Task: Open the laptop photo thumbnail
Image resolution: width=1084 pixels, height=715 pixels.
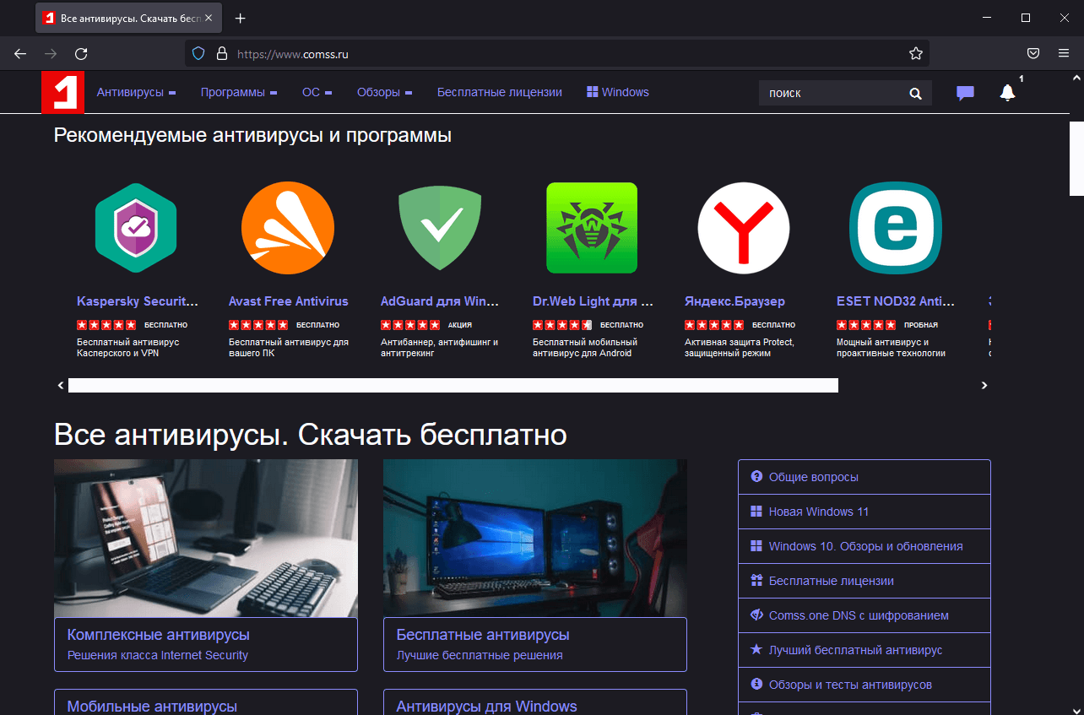Action: pyautogui.click(x=206, y=538)
